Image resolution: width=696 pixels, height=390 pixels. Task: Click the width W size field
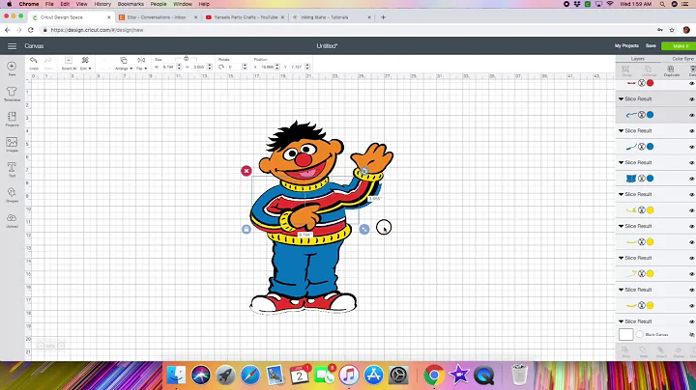click(x=168, y=67)
